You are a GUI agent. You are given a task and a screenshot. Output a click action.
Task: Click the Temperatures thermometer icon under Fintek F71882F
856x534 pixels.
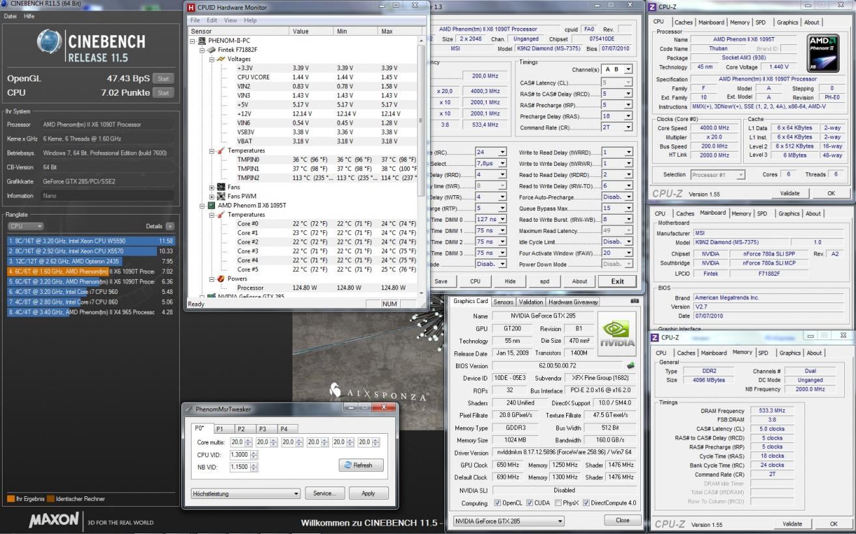221,150
